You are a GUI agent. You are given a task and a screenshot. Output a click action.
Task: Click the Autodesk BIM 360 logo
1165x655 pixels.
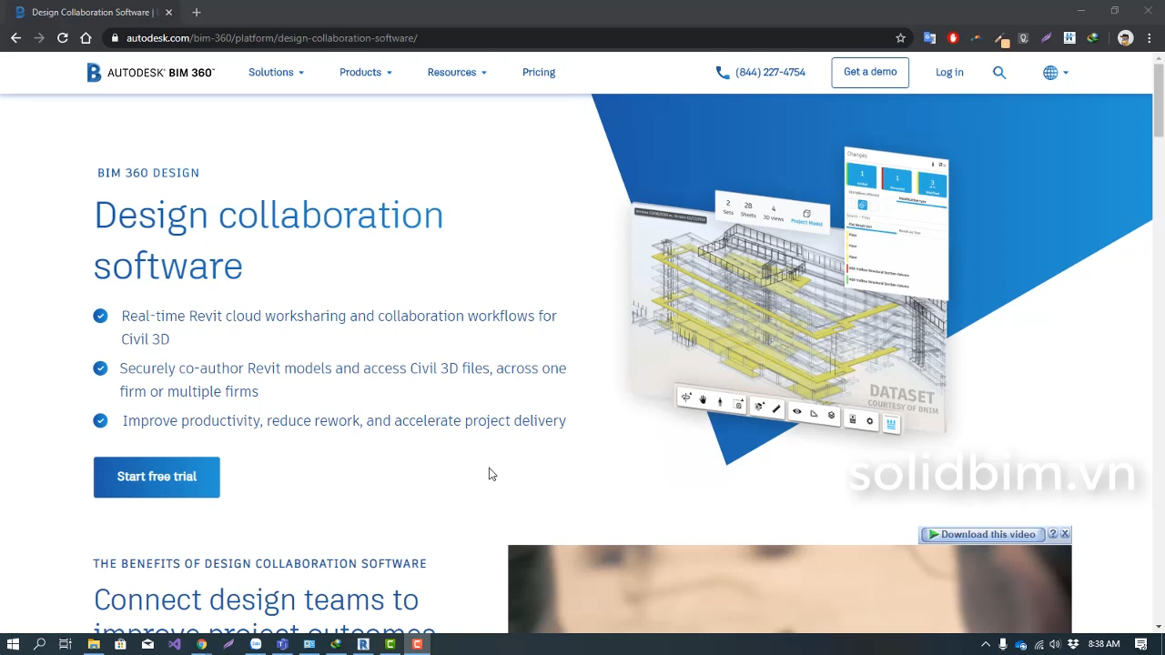tap(150, 73)
